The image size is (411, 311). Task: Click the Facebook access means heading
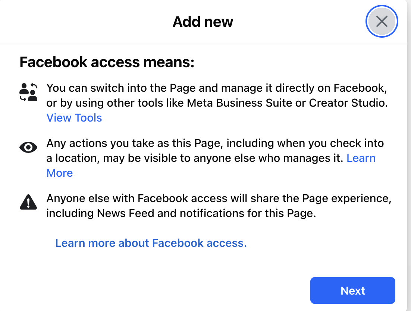tap(107, 62)
